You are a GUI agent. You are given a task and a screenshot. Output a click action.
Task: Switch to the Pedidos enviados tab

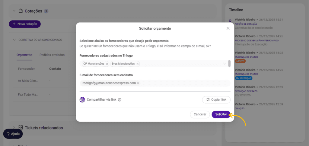click(52, 55)
